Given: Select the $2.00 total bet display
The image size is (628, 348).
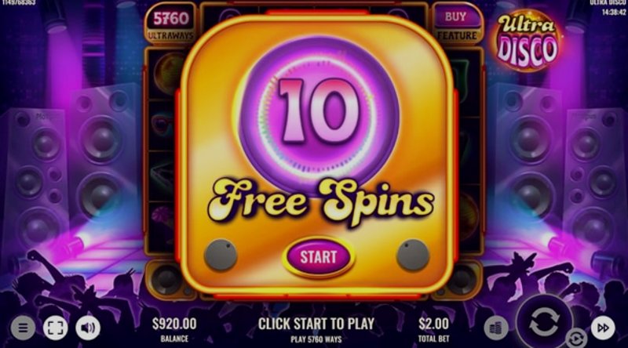Looking at the screenshot, I should (433, 329).
